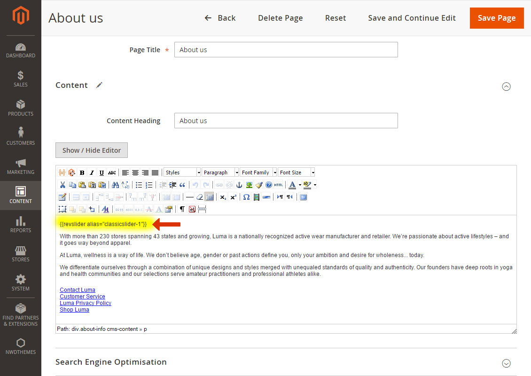Apply subscript formatting

pyautogui.click(x=223, y=197)
